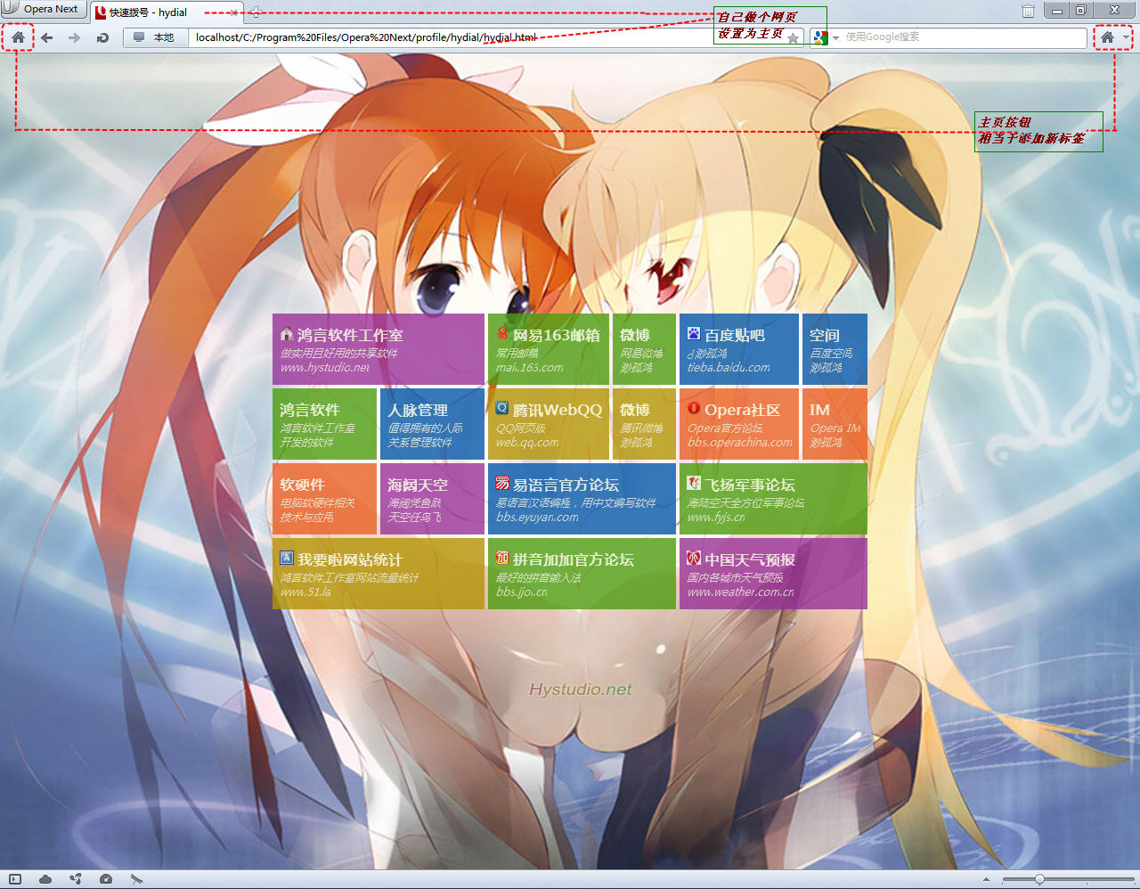Viewport: 1140px width, 889px height.
Task: Open 百度贴吧 tile
Action: click(x=739, y=349)
